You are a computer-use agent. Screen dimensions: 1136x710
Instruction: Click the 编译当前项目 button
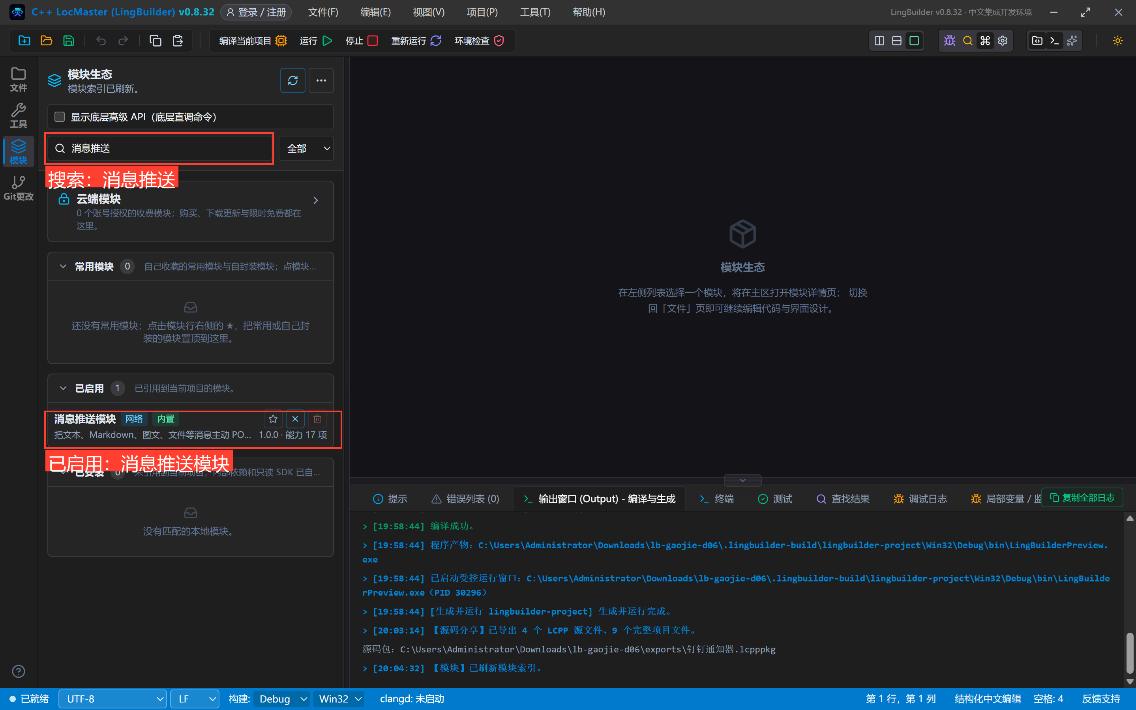tap(253, 40)
